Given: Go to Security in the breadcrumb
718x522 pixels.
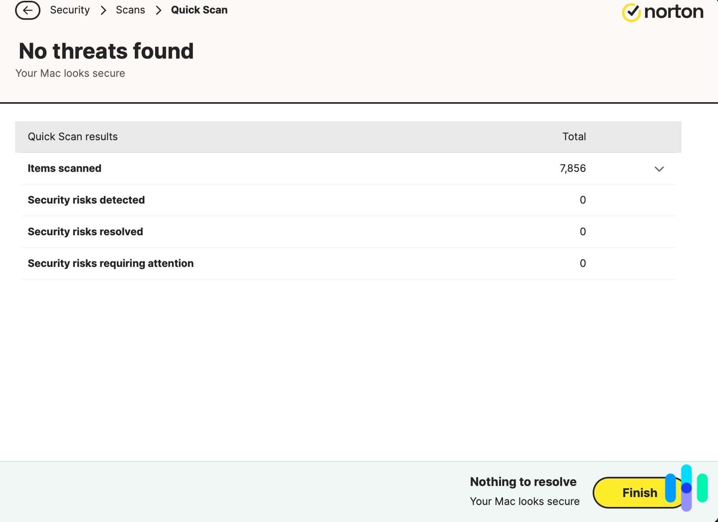Looking at the screenshot, I should click(70, 10).
